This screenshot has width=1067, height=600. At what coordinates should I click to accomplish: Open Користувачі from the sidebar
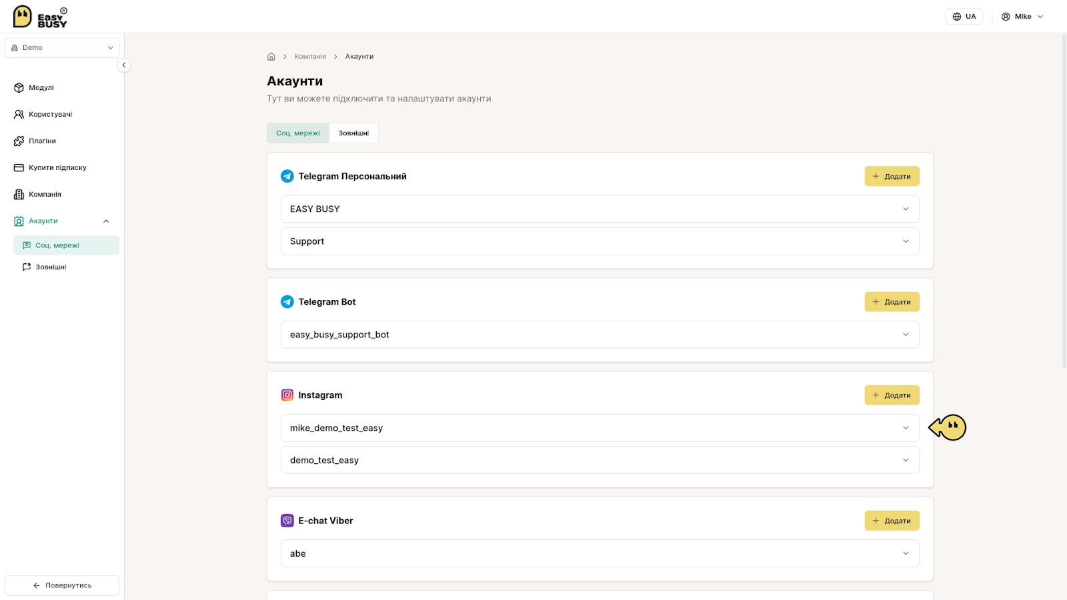(50, 114)
